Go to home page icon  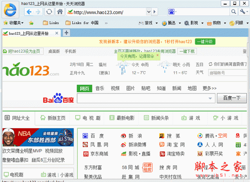(x=60, y=12)
